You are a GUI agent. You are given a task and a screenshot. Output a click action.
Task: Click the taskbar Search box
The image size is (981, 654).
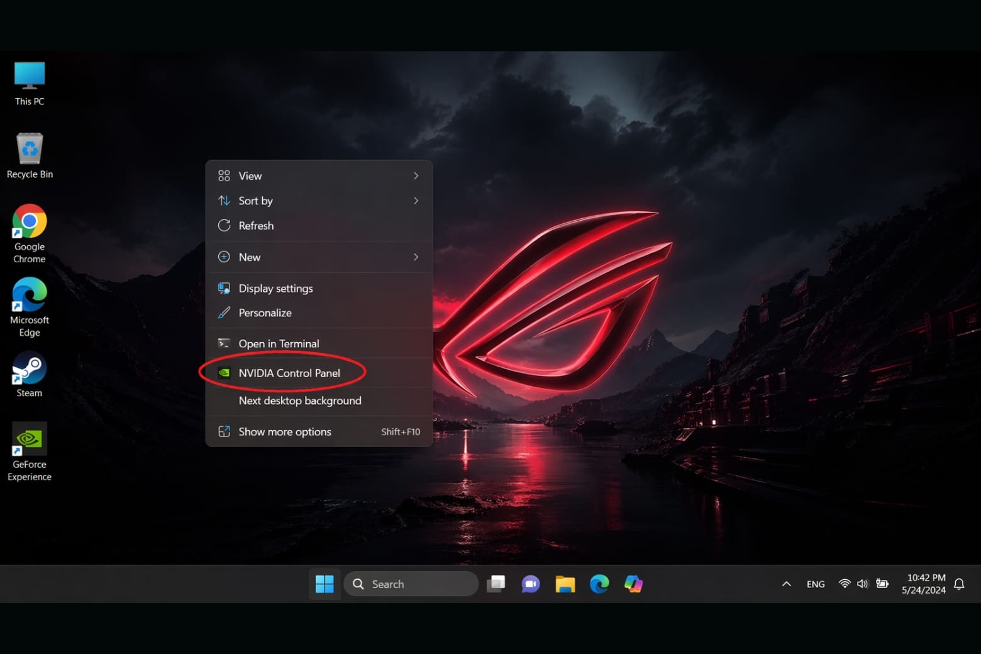[x=411, y=584]
